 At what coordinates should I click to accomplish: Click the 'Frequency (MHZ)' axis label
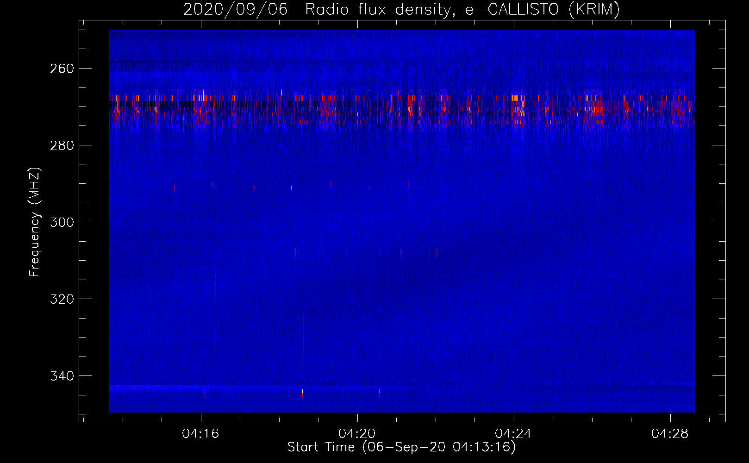35,222
